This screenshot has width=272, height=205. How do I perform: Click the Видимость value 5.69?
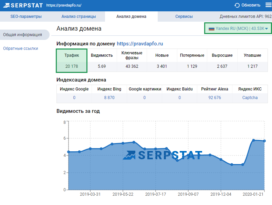pos(102,66)
